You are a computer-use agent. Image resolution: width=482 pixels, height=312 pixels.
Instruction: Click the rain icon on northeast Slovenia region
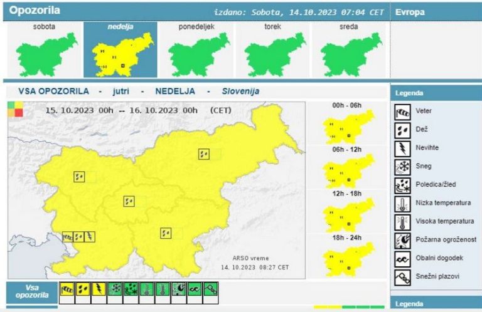[x=203, y=153]
